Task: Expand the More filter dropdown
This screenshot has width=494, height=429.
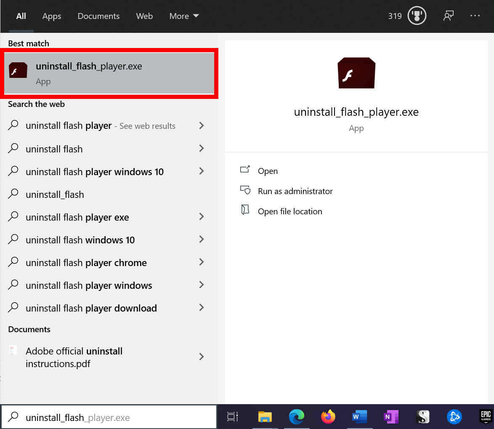Action: click(184, 16)
